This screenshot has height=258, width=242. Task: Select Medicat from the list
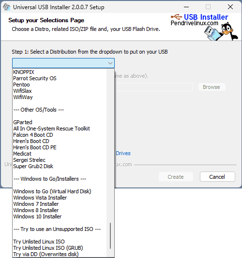pyautogui.click(x=22, y=154)
